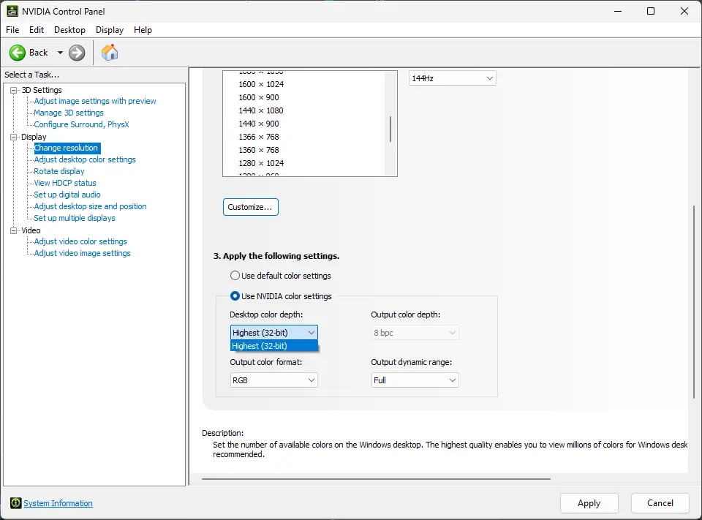The image size is (702, 520).
Task: Select Use default color settings radio
Action: (x=235, y=276)
